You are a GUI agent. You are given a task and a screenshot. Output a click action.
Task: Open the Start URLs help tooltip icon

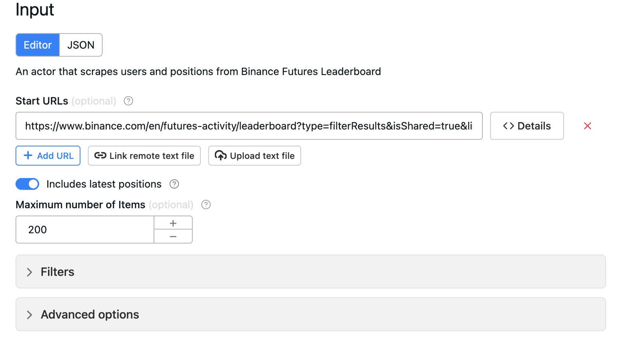click(128, 101)
